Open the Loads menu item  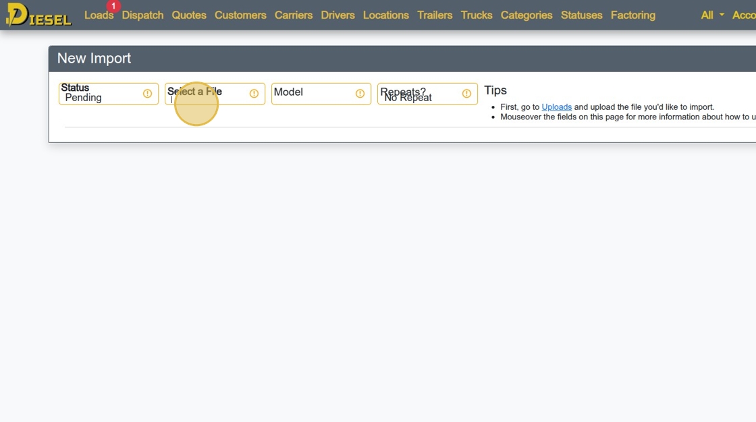coord(99,15)
